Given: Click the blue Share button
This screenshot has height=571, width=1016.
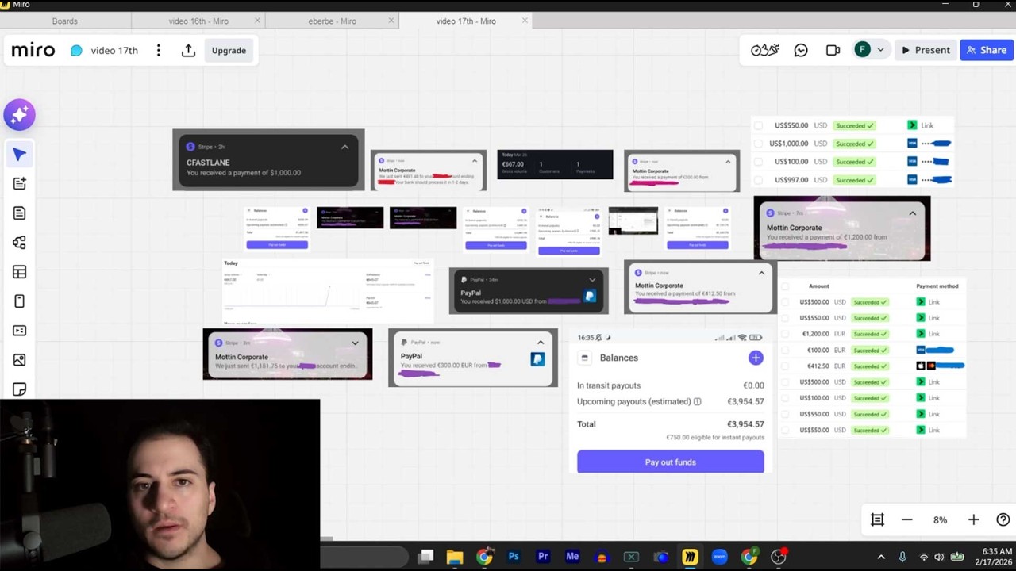Looking at the screenshot, I should click(x=987, y=50).
